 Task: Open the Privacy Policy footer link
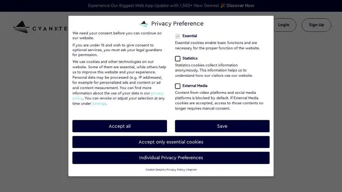pyautogui.click(x=176, y=170)
